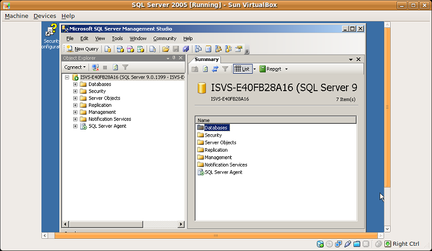
Task: Select Security in the Summary list
Action: 213,135
